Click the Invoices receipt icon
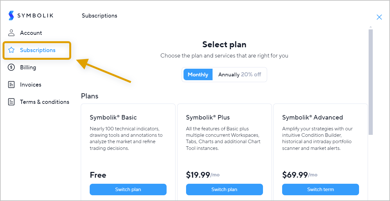Viewport: 390px width, 201px height. (x=11, y=85)
